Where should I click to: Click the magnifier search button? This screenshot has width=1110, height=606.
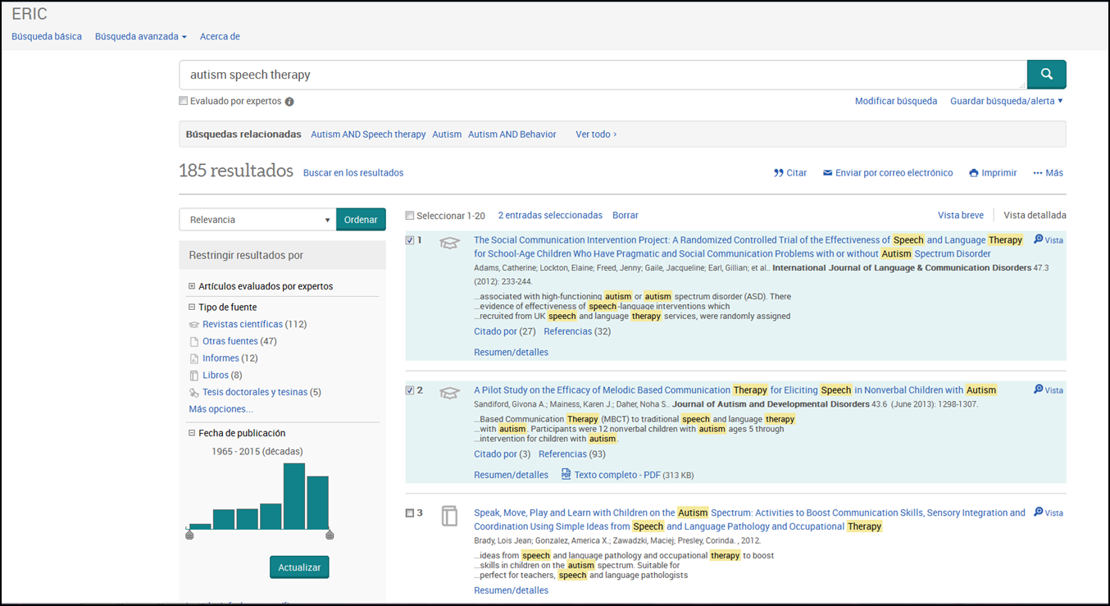click(1046, 74)
